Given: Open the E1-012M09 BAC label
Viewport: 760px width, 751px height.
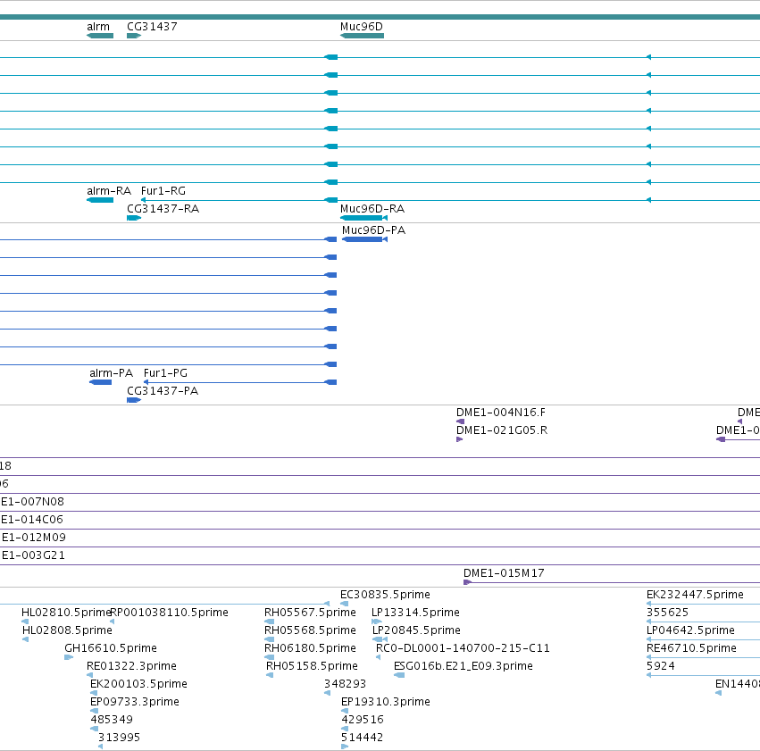Looking at the screenshot, I should 33,538.
